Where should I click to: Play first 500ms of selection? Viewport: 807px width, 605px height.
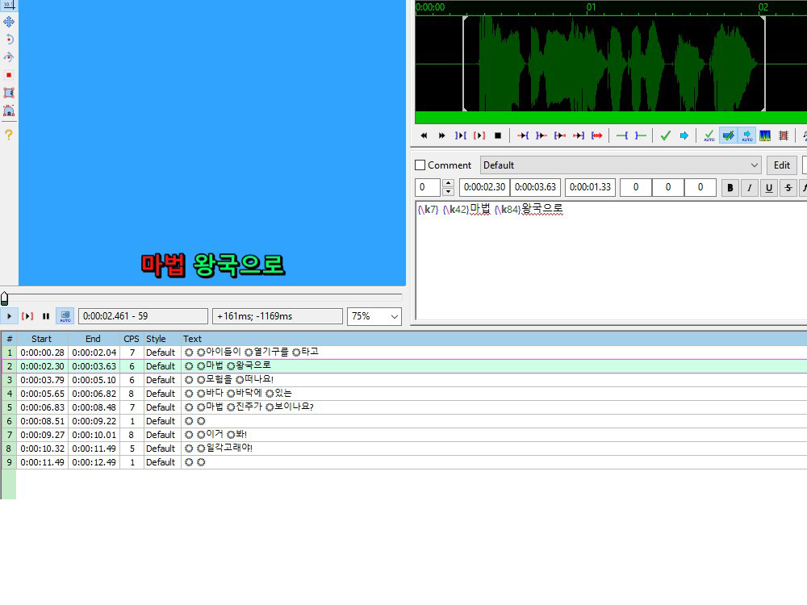point(560,136)
